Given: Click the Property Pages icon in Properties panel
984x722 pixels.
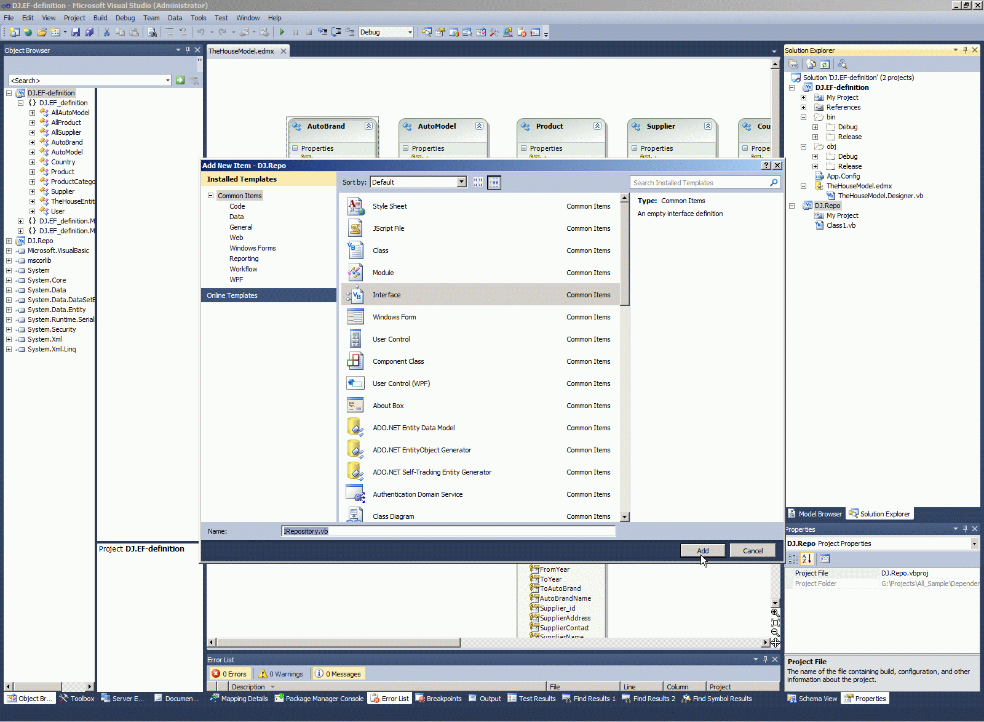Looking at the screenshot, I should [x=825, y=559].
